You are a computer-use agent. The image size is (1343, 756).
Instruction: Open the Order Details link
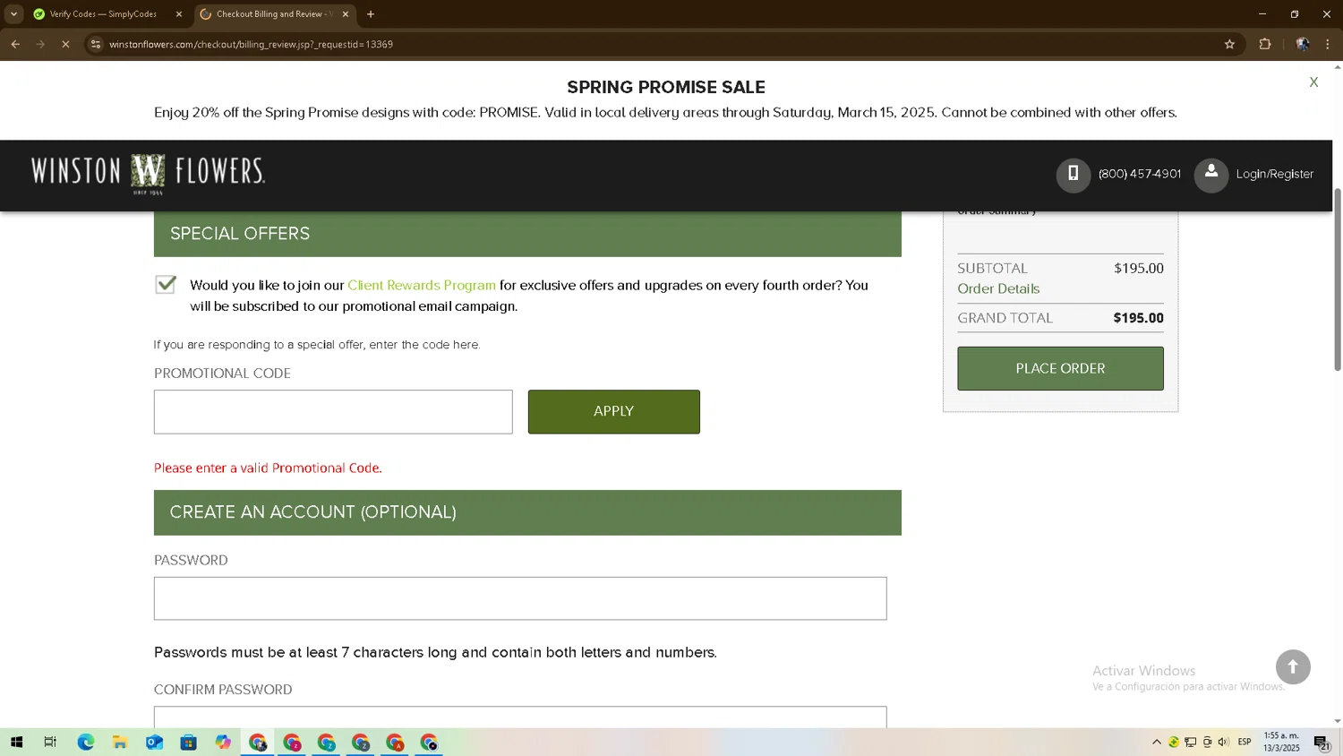pyautogui.click(x=998, y=288)
